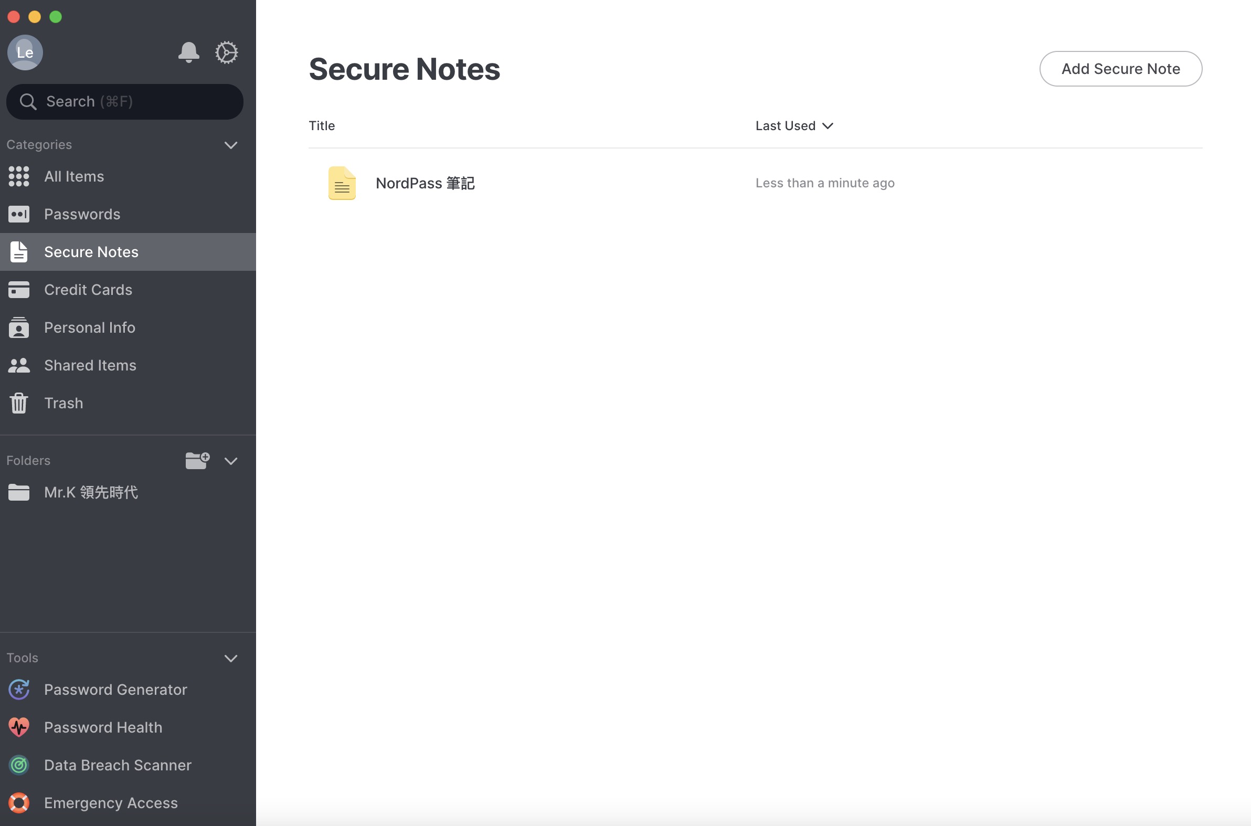1251x826 pixels.
Task: Focus the Search field
Action: tap(125, 102)
